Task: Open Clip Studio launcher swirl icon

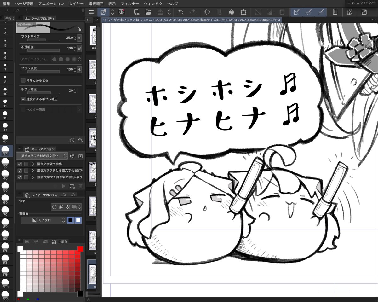Action: [x=122, y=12]
